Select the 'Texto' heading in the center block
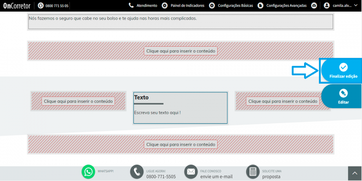The image size is (362, 181). pos(141,97)
